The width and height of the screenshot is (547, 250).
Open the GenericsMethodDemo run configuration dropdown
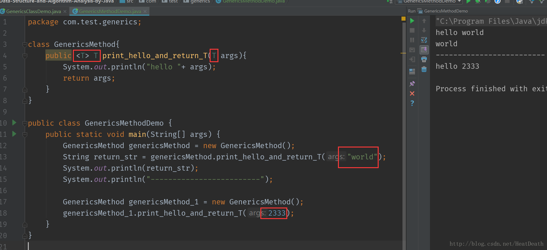pyautogui.click(x=429, y=2)
